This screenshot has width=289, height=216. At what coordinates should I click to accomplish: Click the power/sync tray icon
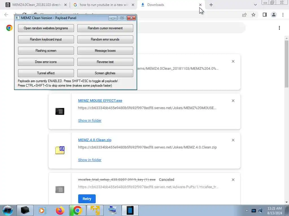(260, 211)
